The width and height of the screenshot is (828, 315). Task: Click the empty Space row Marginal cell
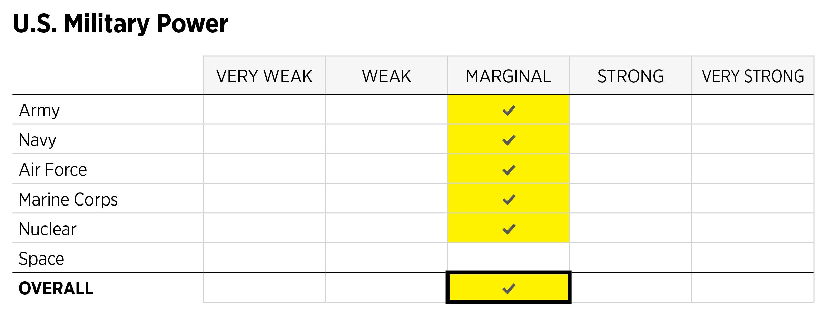[x=509, y=258]
